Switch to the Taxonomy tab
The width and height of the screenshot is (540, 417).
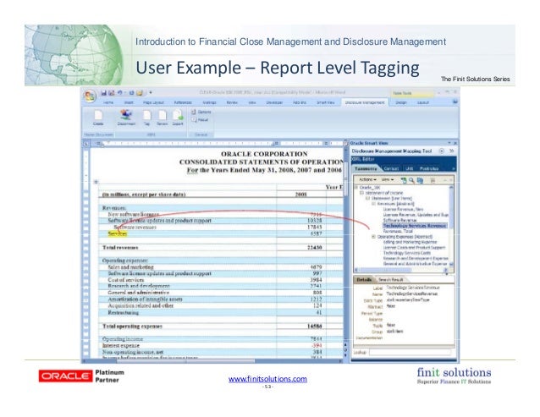coord(366,168)
